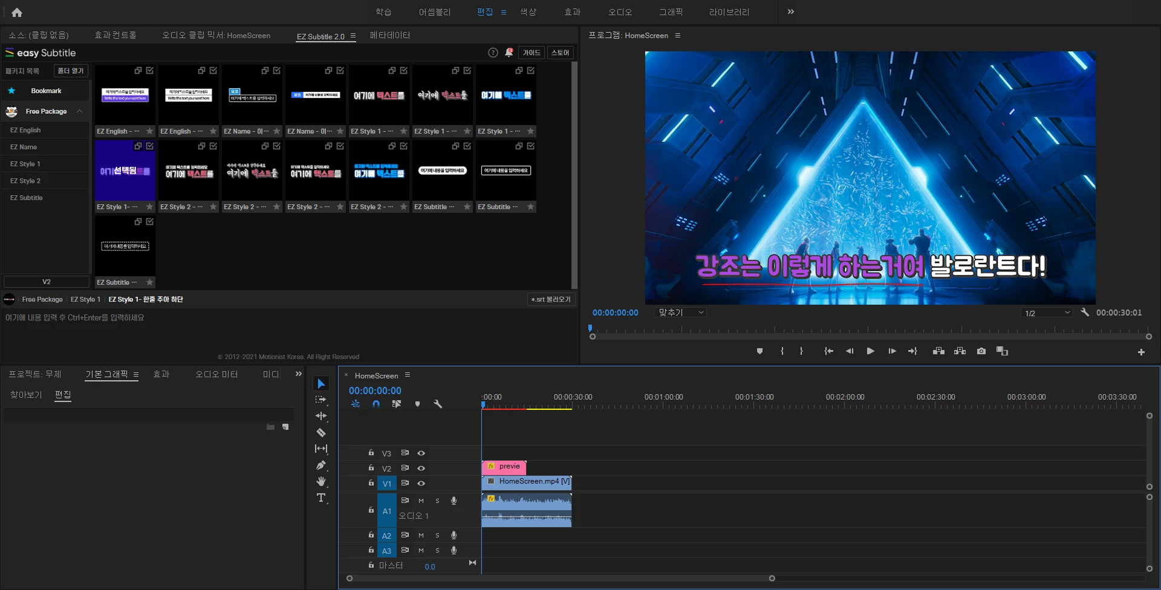Expand more workspaces chevron in top bar
Image resolution: width=1161 pixels, height=590 pixels.
point(790,12)
